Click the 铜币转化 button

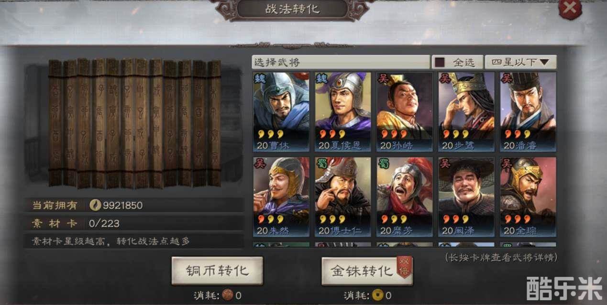coord(217,271)
